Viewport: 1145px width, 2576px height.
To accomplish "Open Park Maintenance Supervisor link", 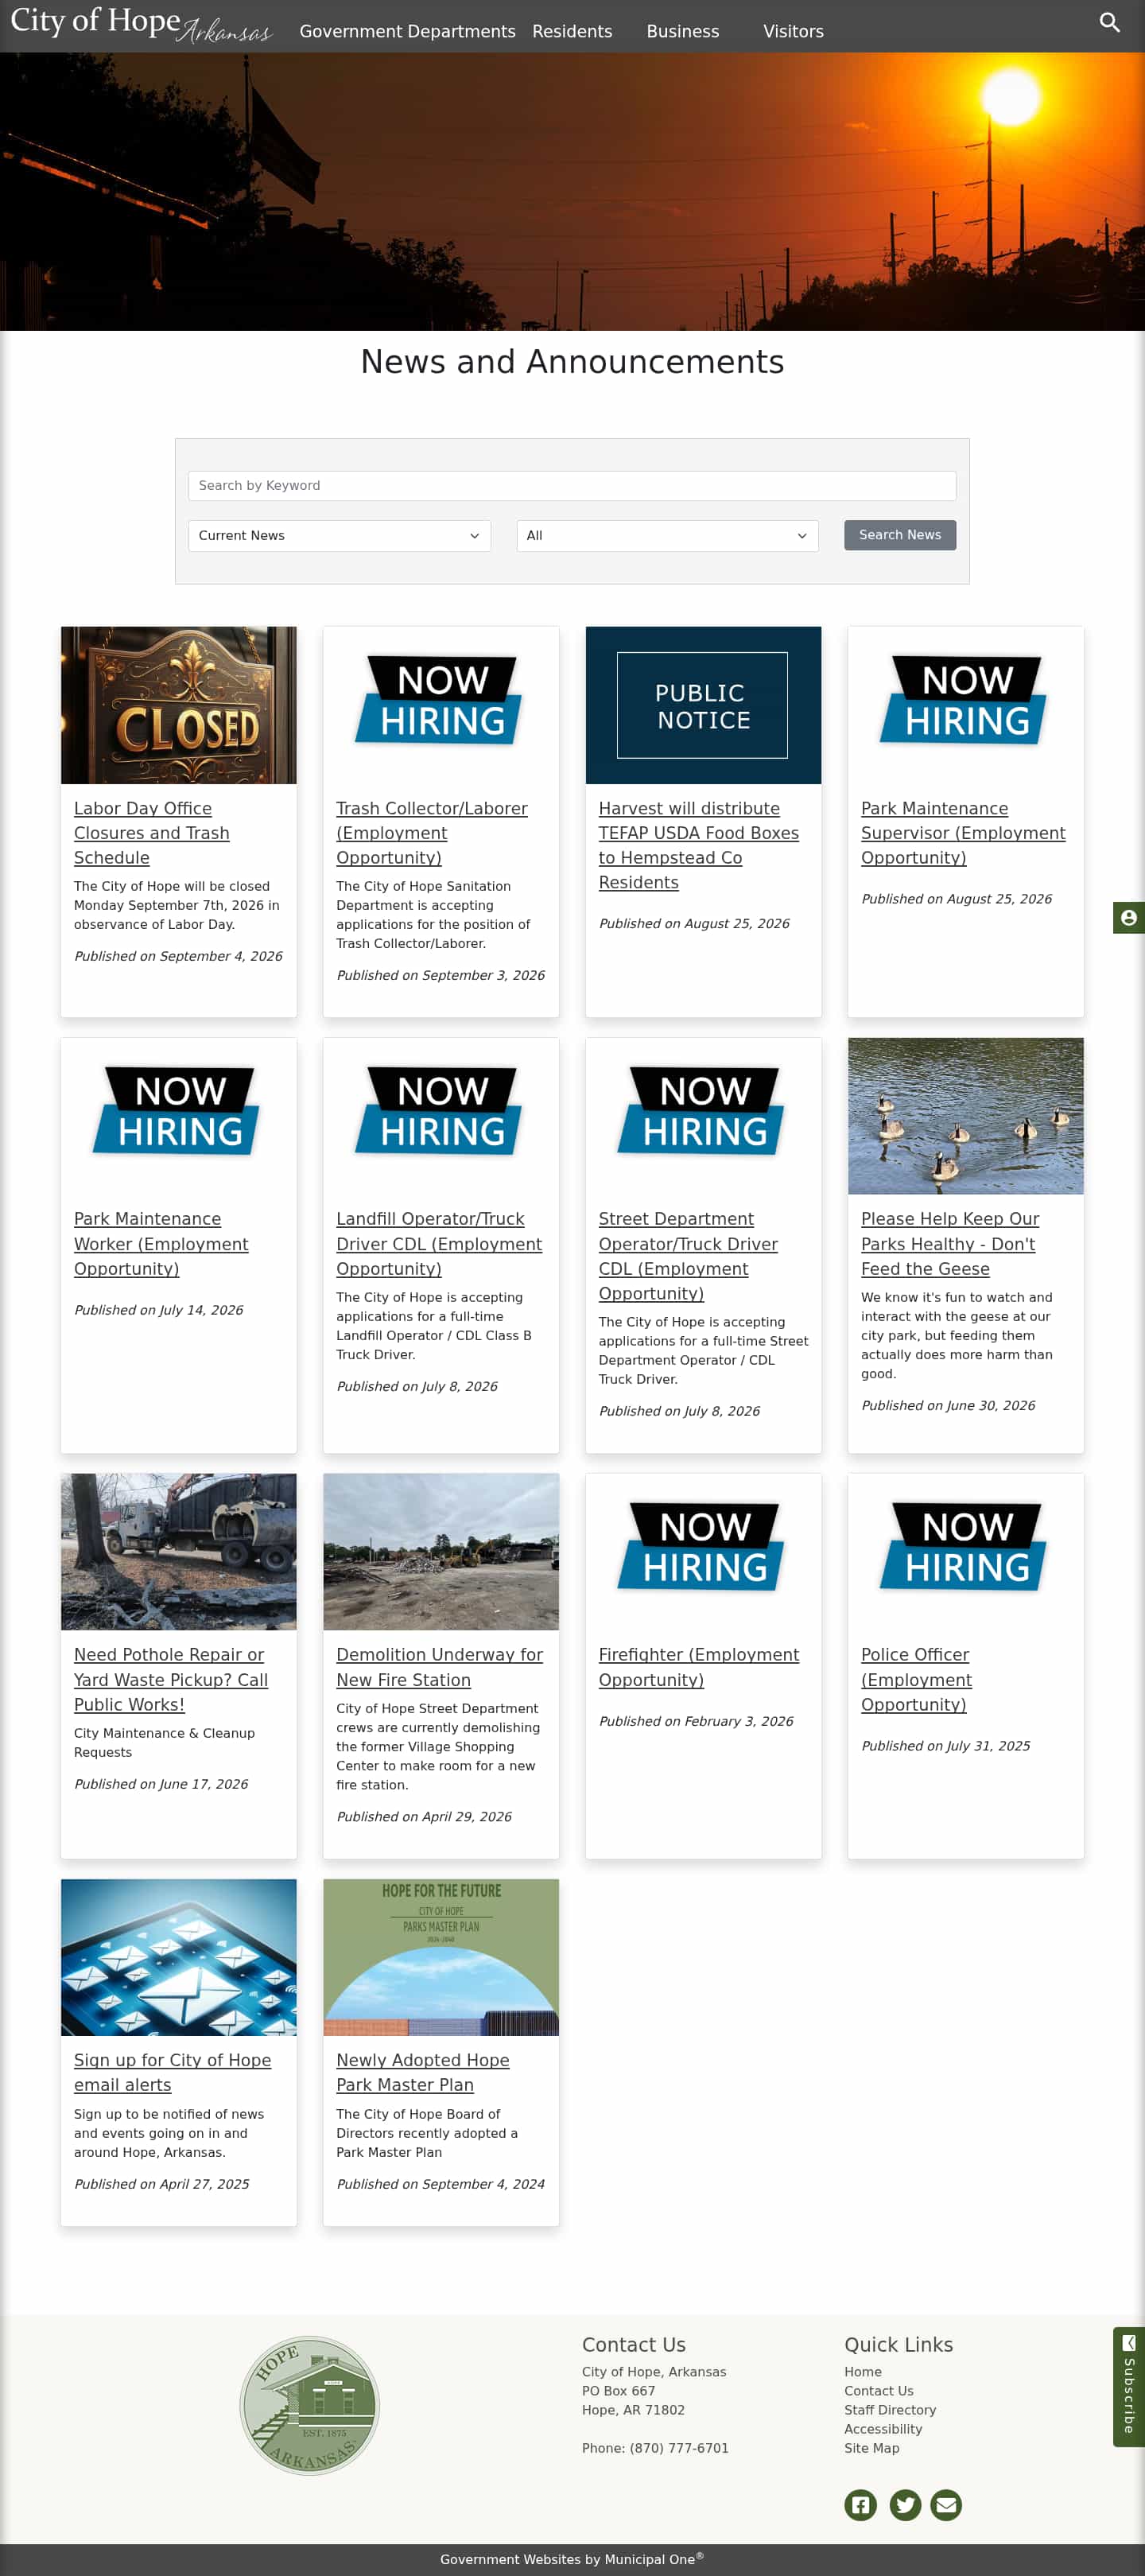I will point(963,832).
